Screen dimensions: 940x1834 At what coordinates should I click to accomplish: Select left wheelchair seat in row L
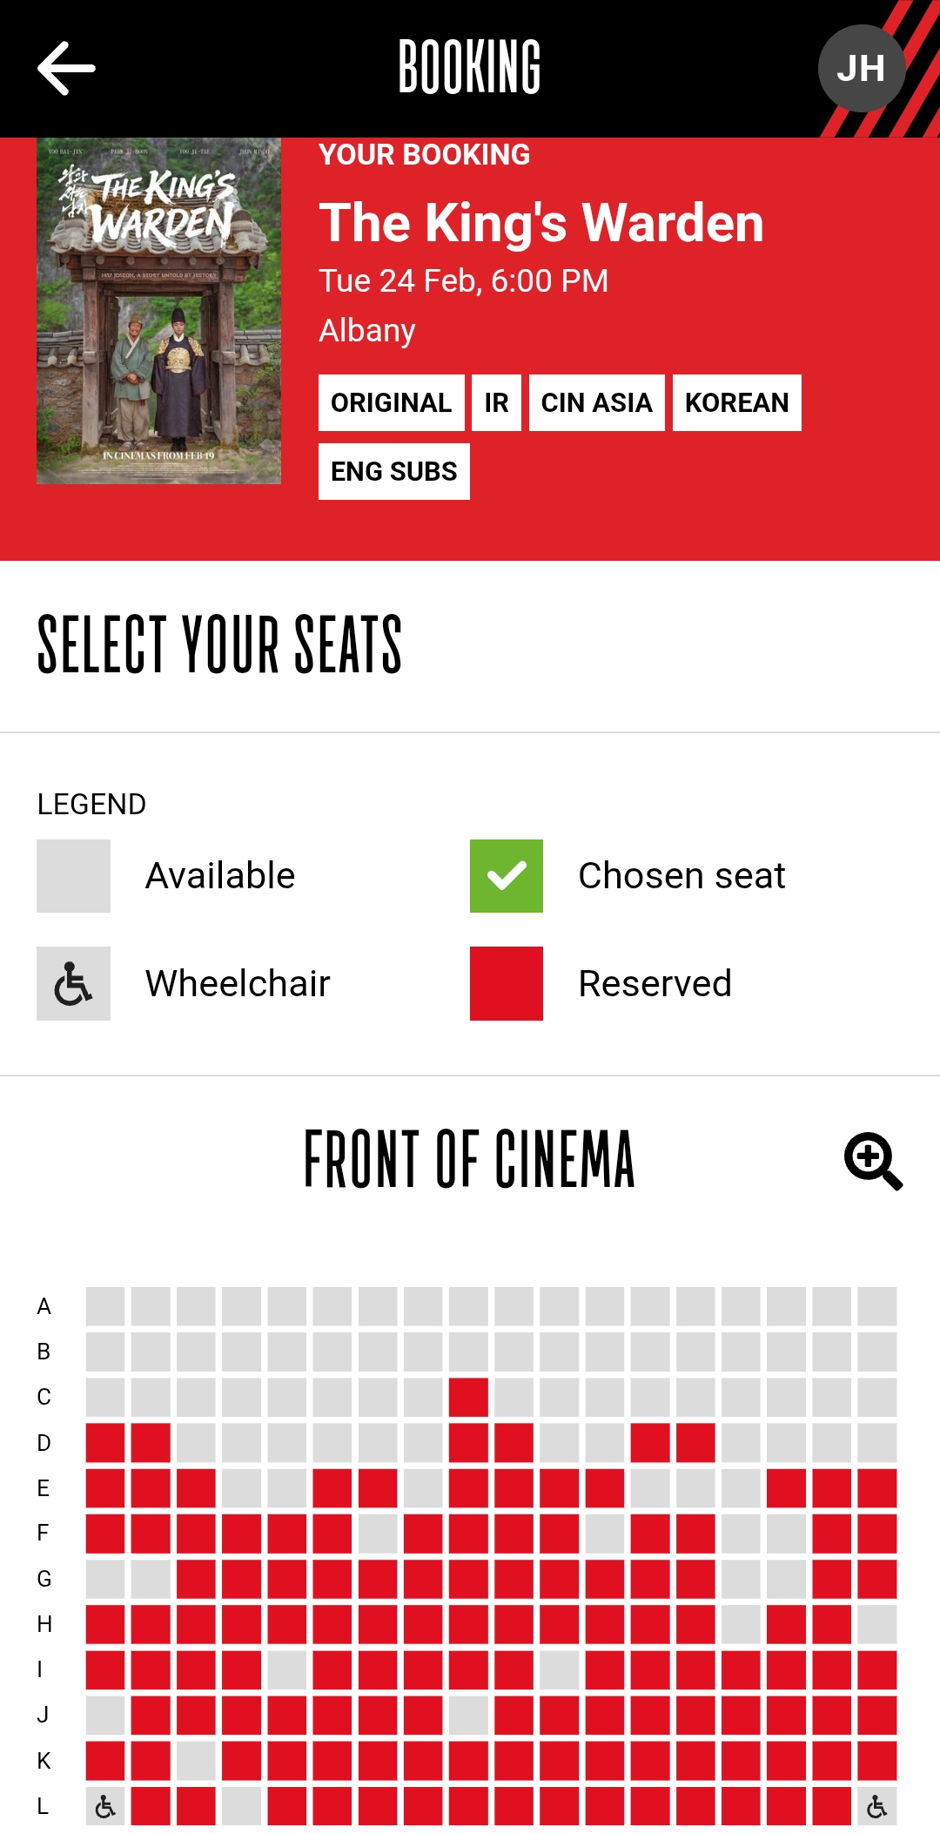coord(105,1806)
